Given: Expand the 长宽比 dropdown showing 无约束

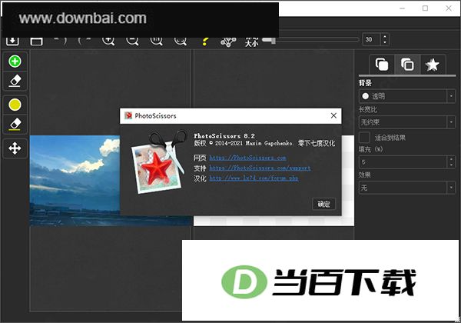Looking at the screenshot, I should tap(407, 122).
